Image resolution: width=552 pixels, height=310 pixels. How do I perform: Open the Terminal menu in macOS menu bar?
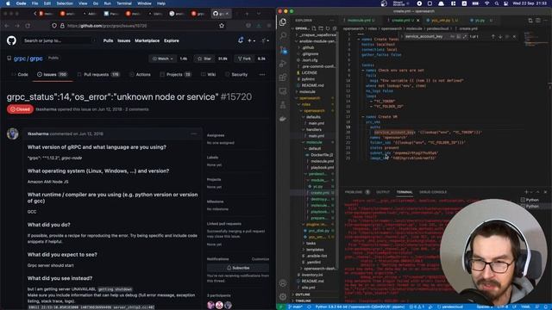click(124, 3)
